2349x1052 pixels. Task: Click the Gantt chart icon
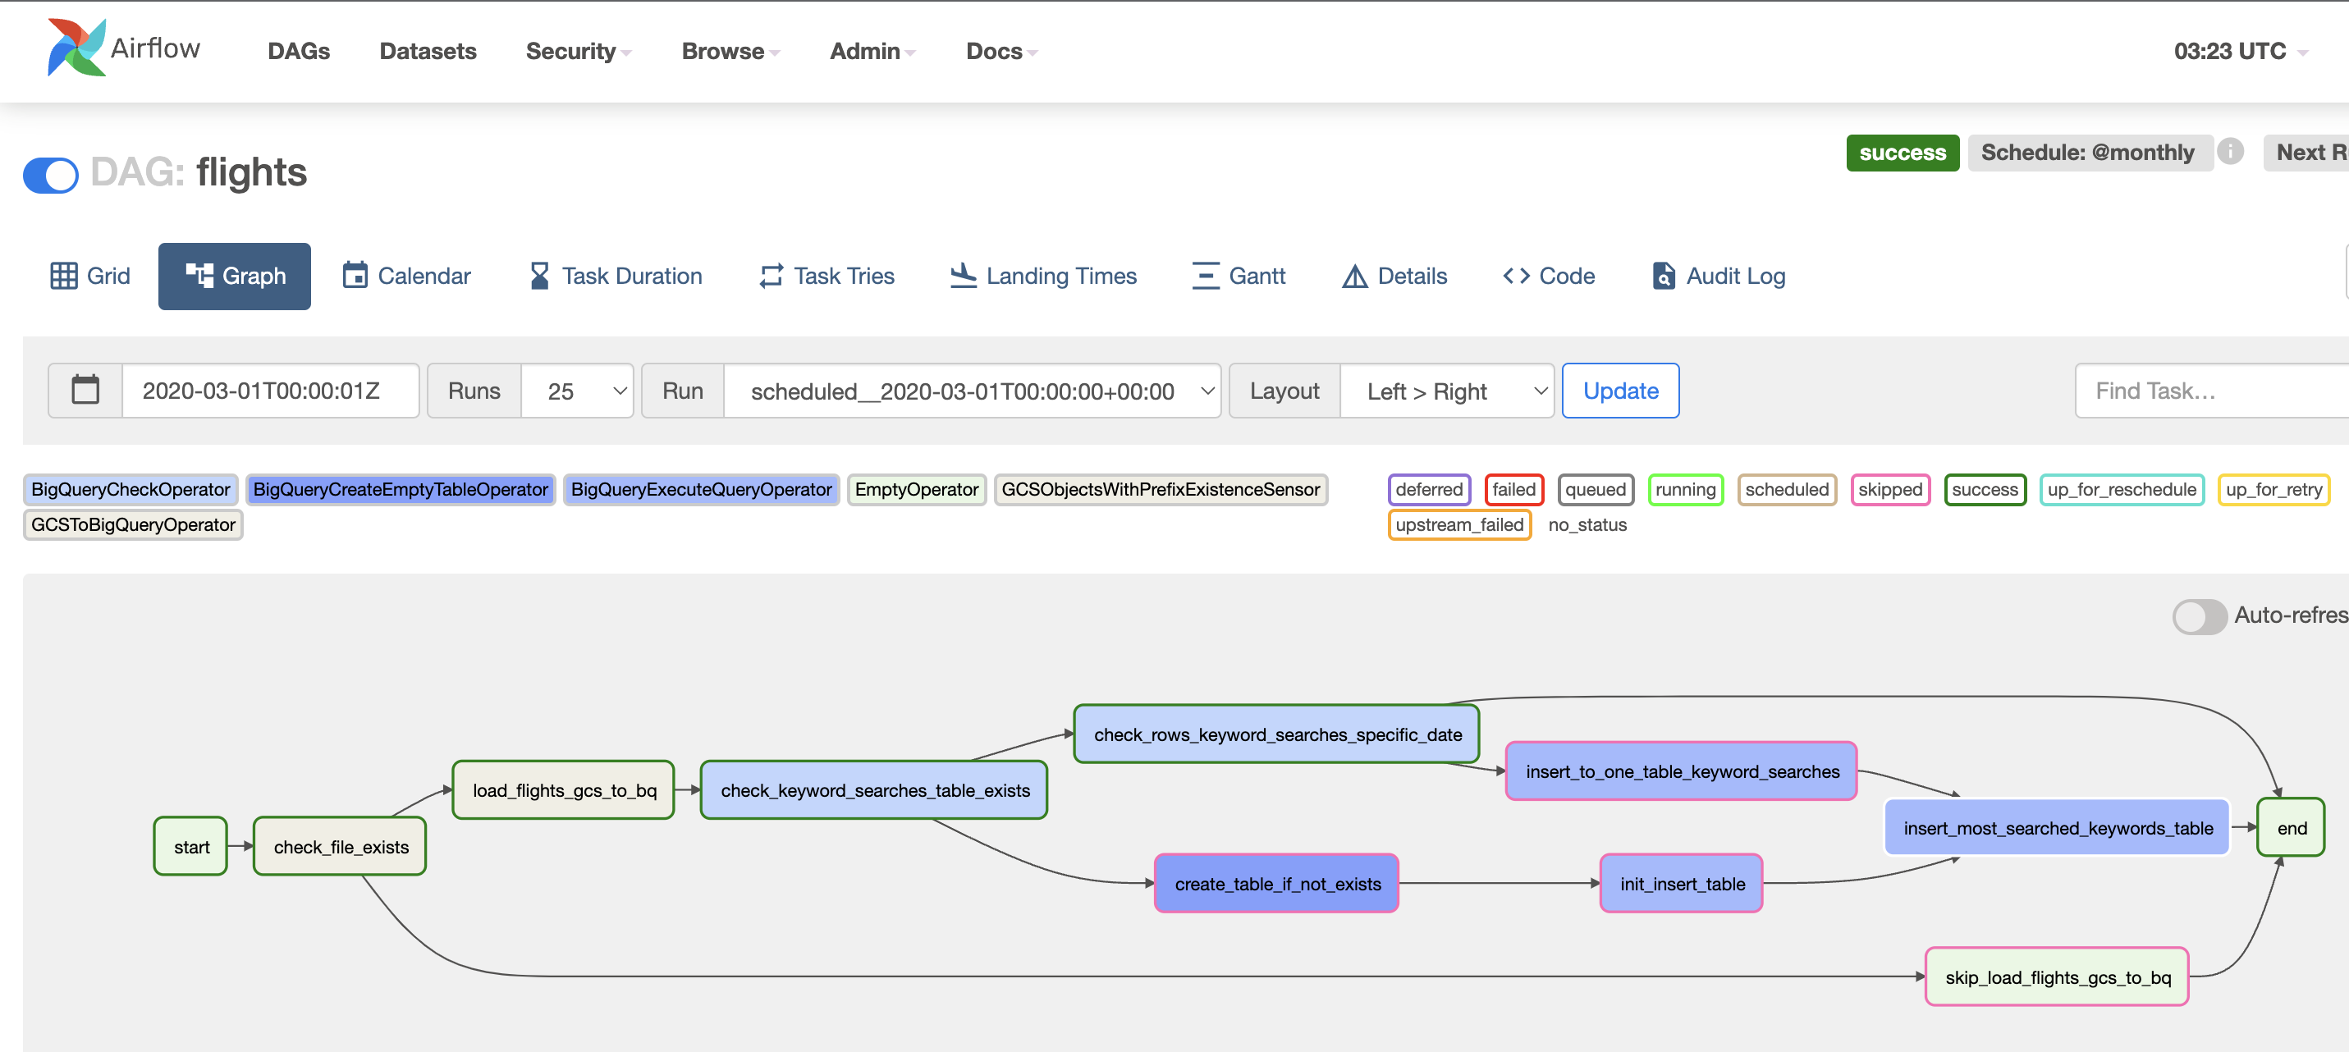[x=1205, y=277]
